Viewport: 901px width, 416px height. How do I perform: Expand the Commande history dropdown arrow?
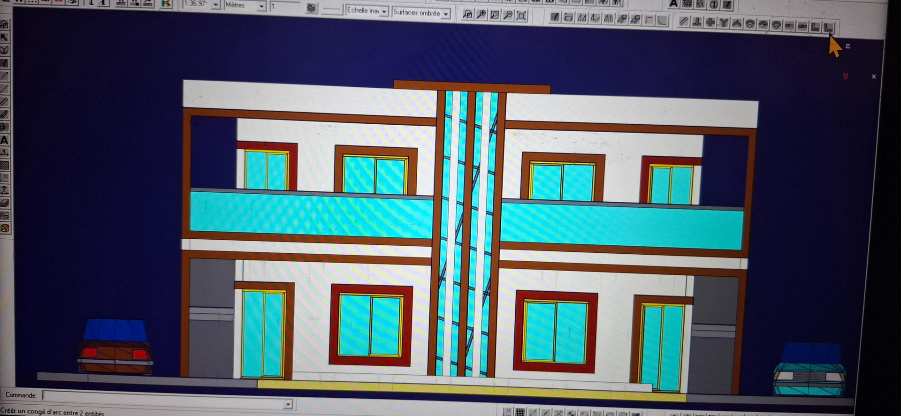coord(288,404)
